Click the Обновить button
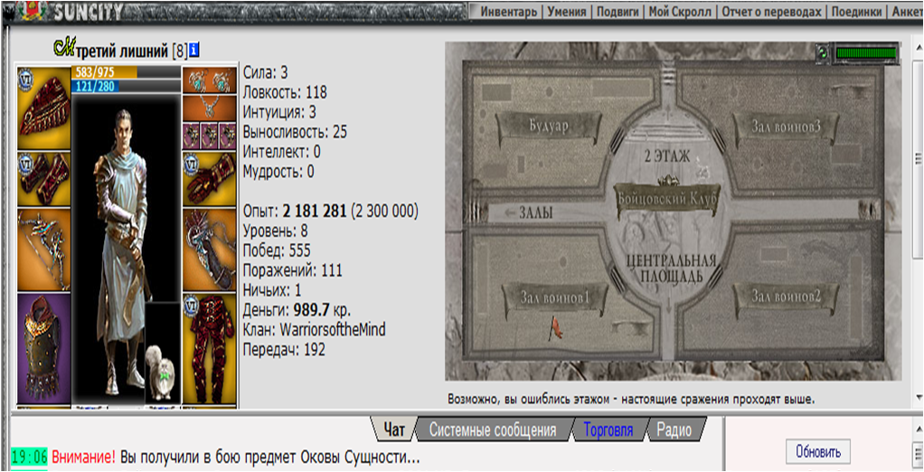924x472 pixels. coord(818,452)
